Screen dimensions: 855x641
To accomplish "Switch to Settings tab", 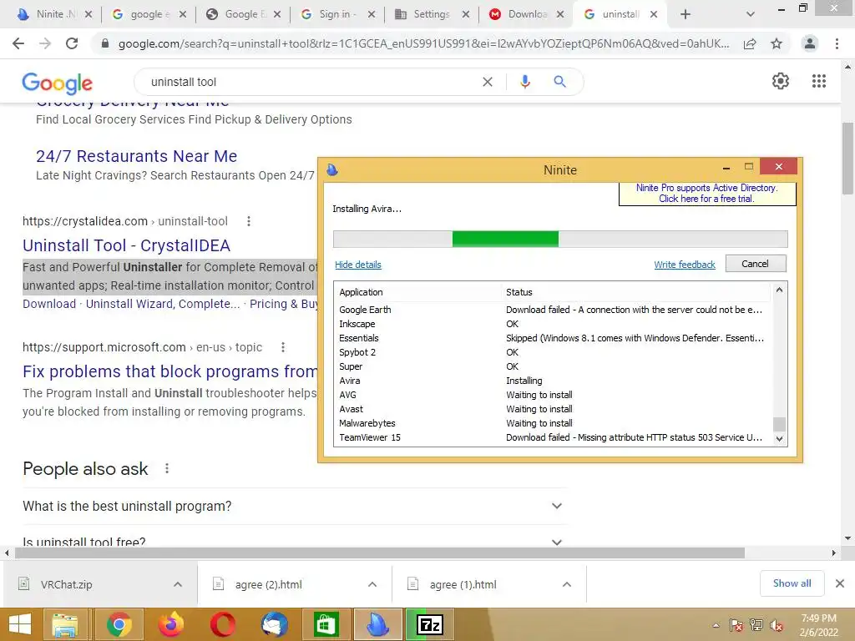I will click(431, 14).
